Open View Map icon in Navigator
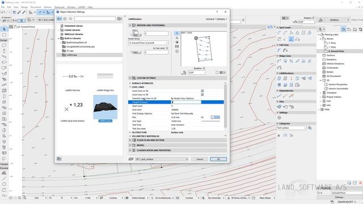Screen dimensions: 363x204 (349, 29)
